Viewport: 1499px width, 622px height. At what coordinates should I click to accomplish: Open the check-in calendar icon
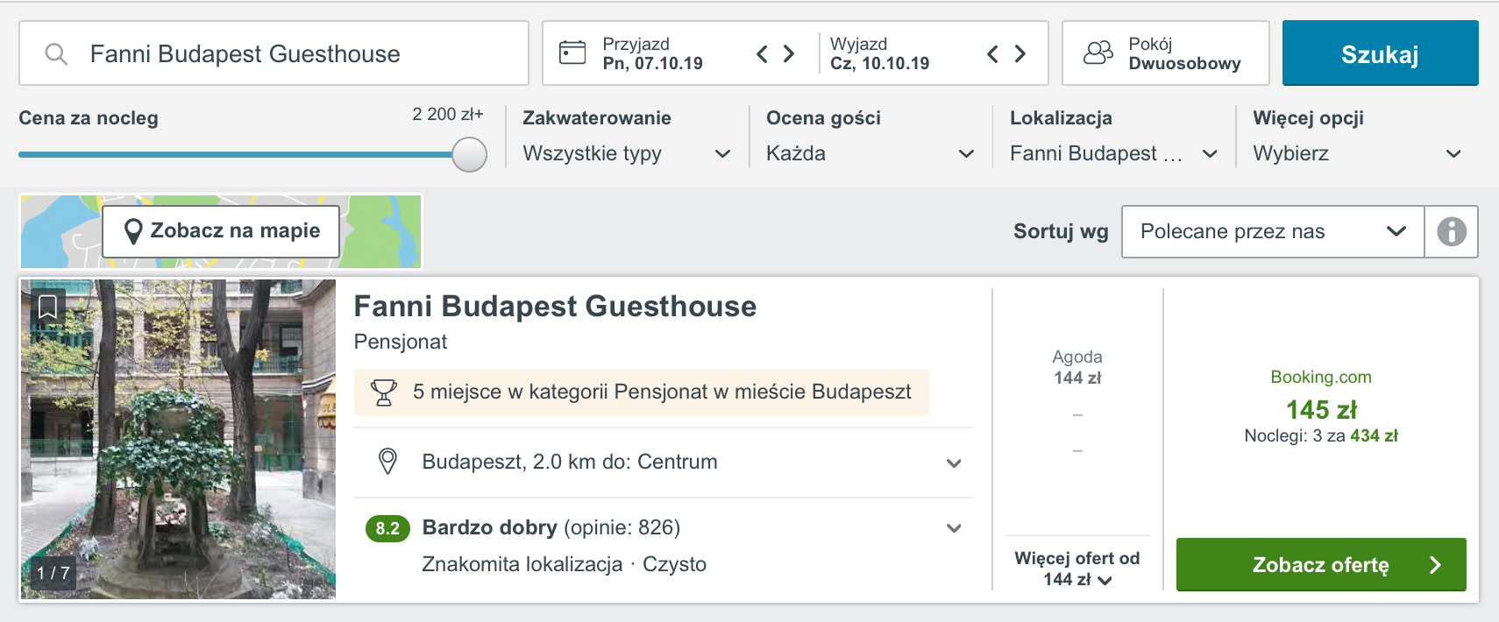572,53
